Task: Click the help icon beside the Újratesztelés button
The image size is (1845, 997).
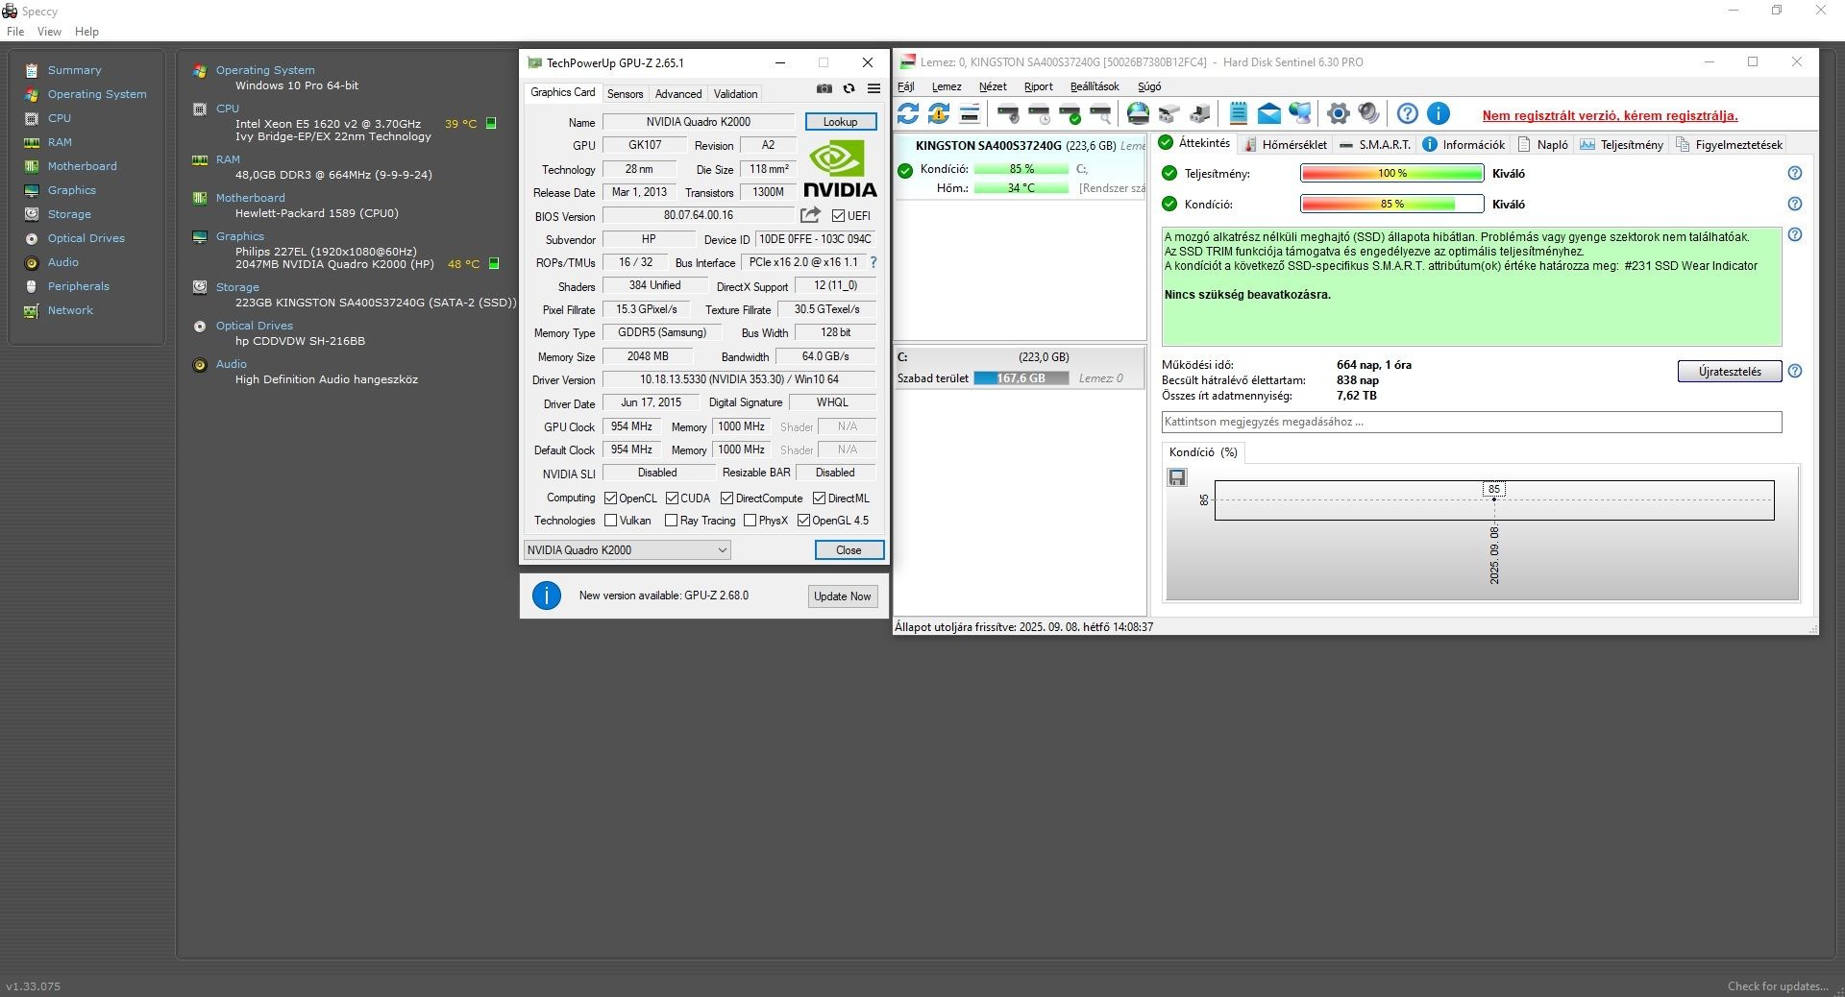Action: [1794, 372]
